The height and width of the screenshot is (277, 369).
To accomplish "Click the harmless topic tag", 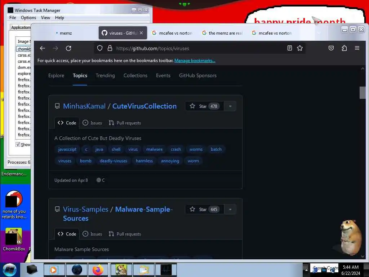I will 144,161.
